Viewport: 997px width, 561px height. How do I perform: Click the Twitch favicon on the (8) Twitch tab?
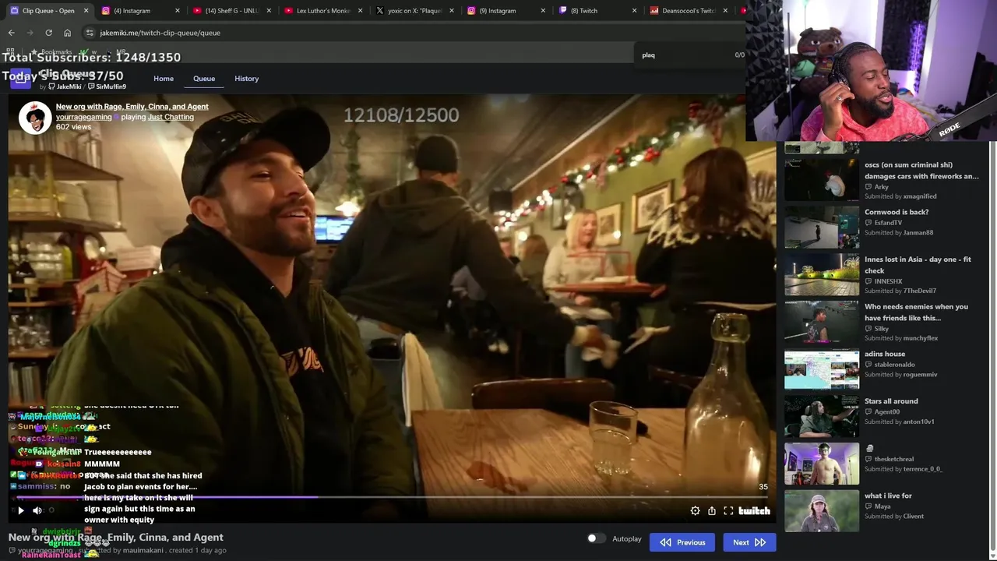point(563,11)
